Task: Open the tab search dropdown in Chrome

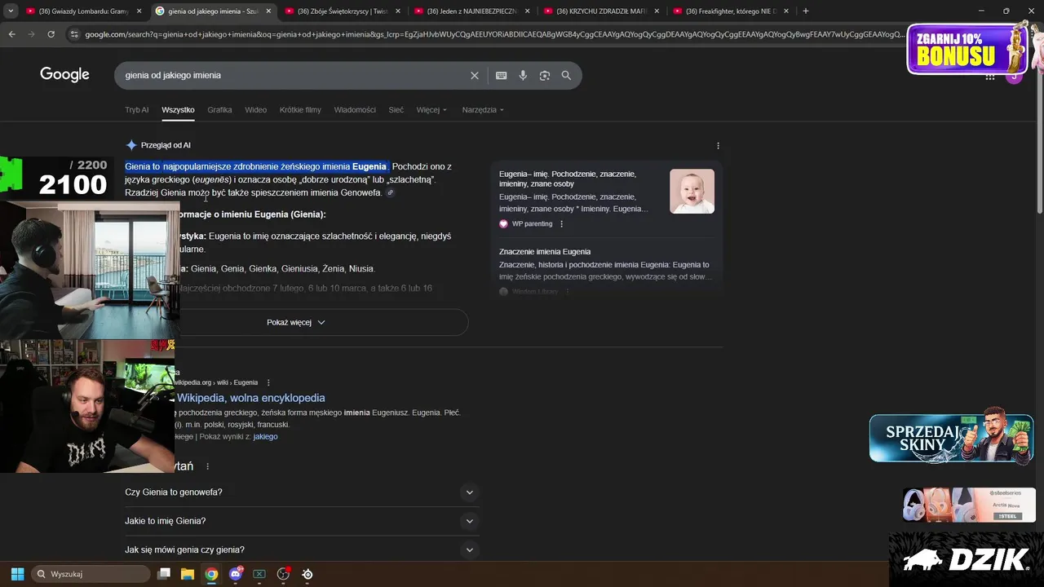Action: point(11,11)
